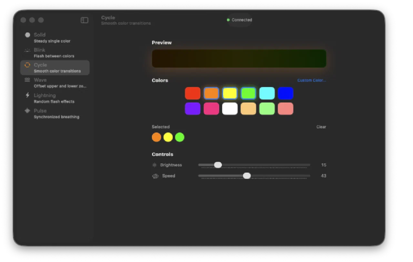The width and height of the screenshot is (413, 262).
Task: Click the Solid mode circle icon
Action: click(27, 35)
